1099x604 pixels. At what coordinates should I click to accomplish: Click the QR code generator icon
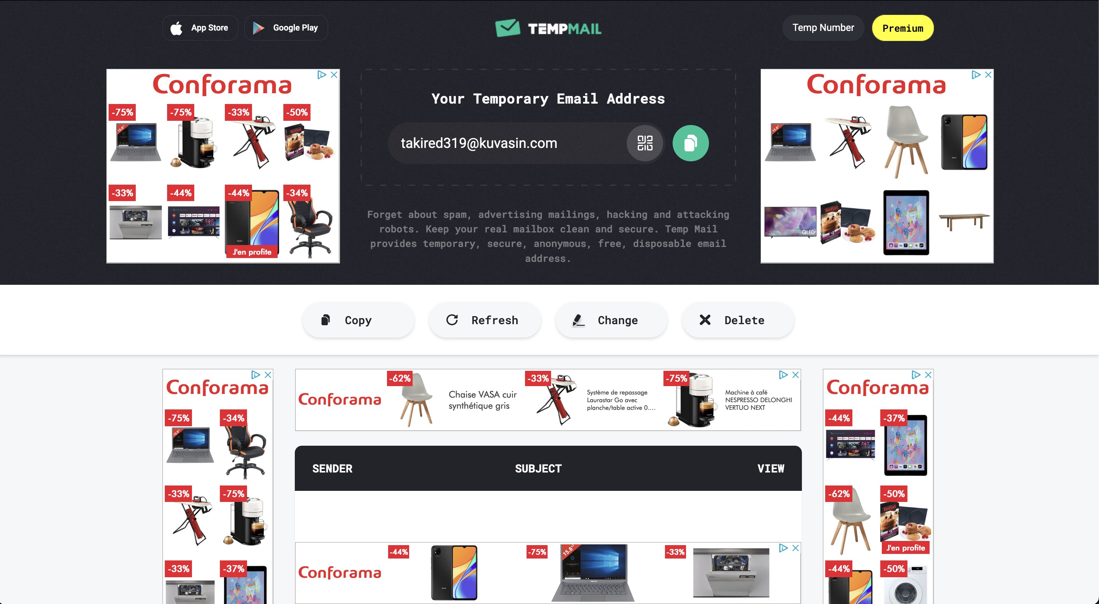pyautogui.click(x=645, y=144)
